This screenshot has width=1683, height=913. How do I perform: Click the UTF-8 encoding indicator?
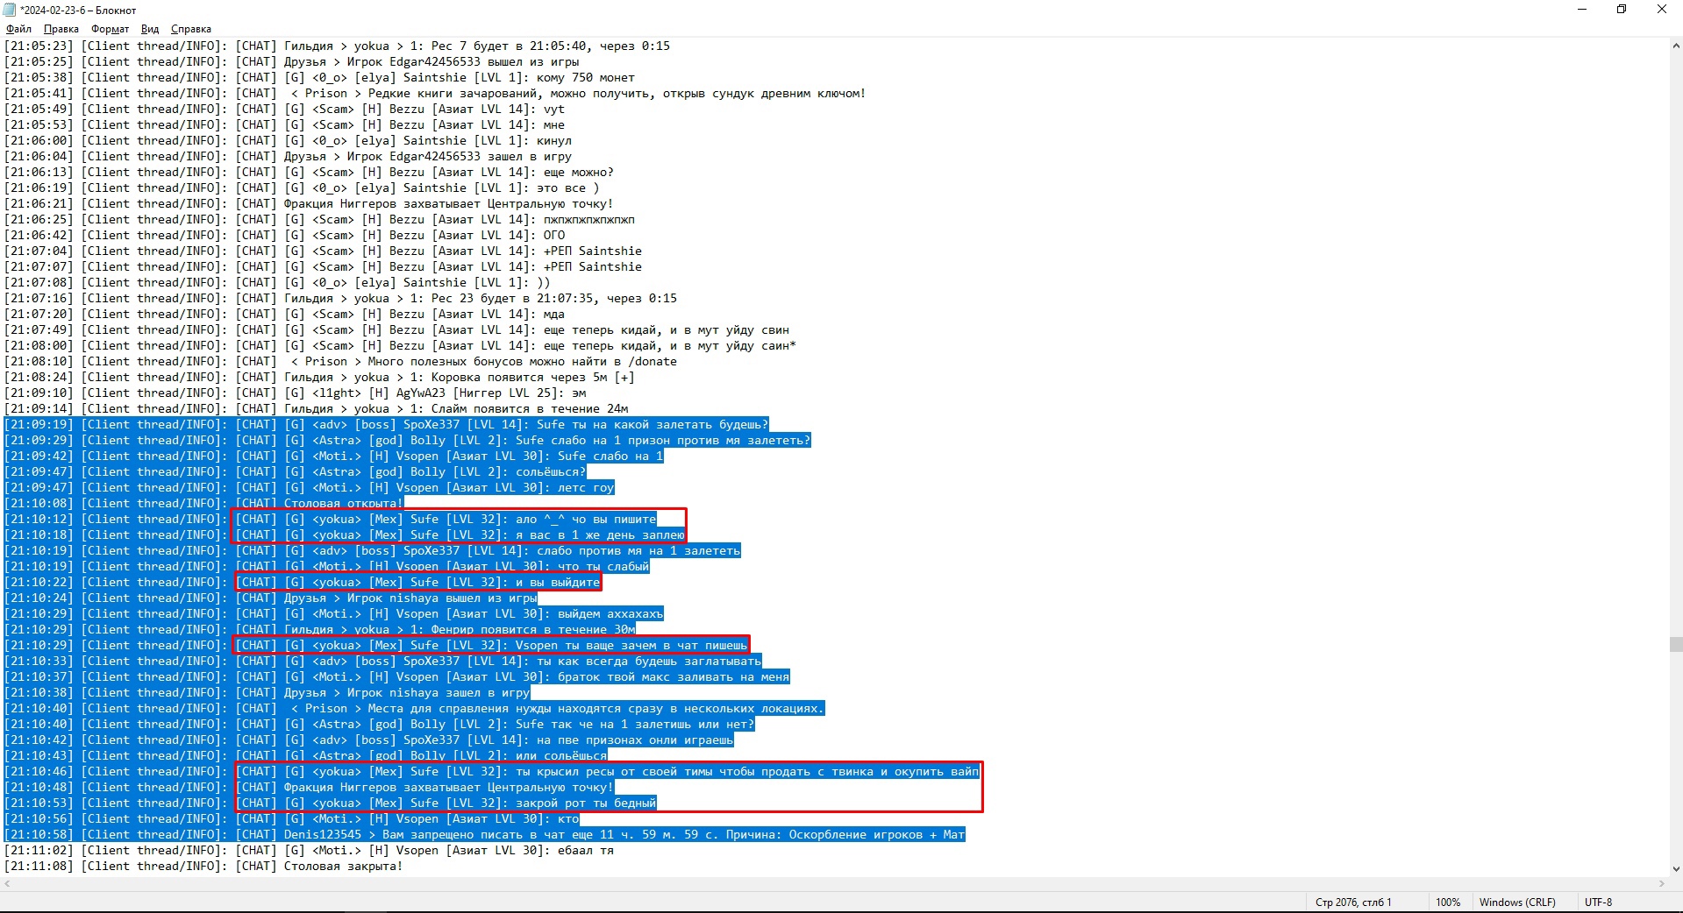1598,902
